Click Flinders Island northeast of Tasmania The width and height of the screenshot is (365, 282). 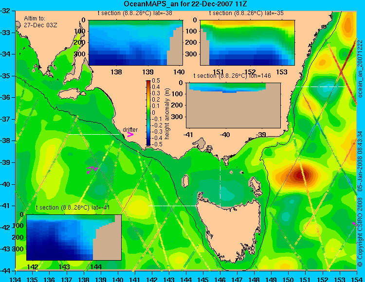255,183
